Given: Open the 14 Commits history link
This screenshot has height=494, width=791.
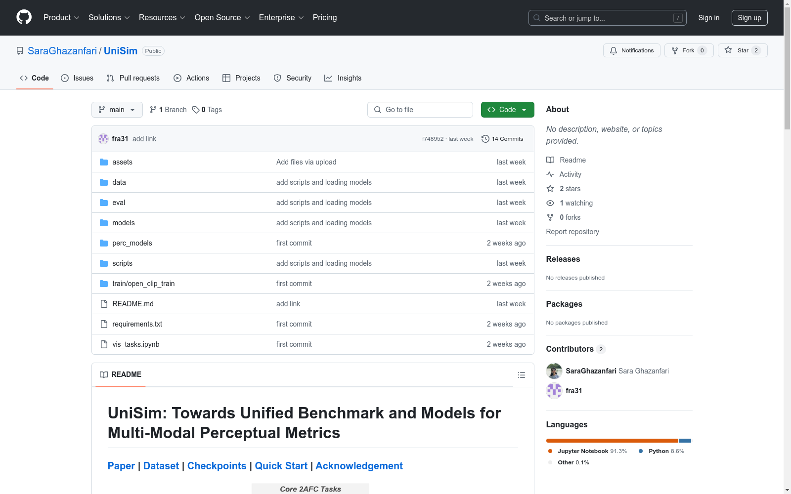Looking at the screenshot, I should pos(502,139).
